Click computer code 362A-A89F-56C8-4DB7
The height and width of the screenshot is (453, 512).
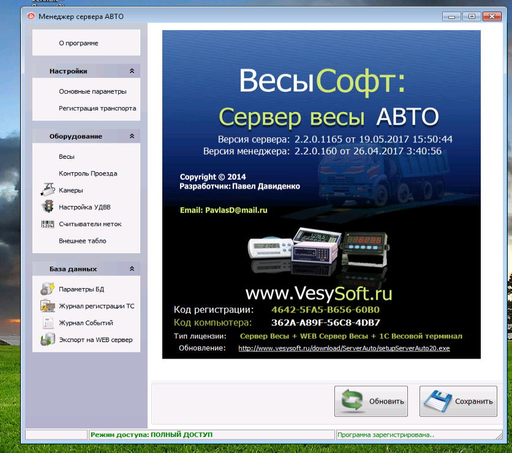pyautogui.click(x=326, y=322)
